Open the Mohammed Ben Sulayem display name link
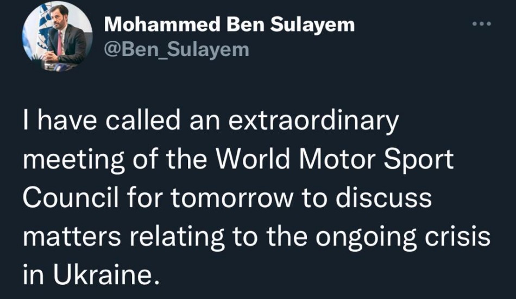 pos(229,25)
